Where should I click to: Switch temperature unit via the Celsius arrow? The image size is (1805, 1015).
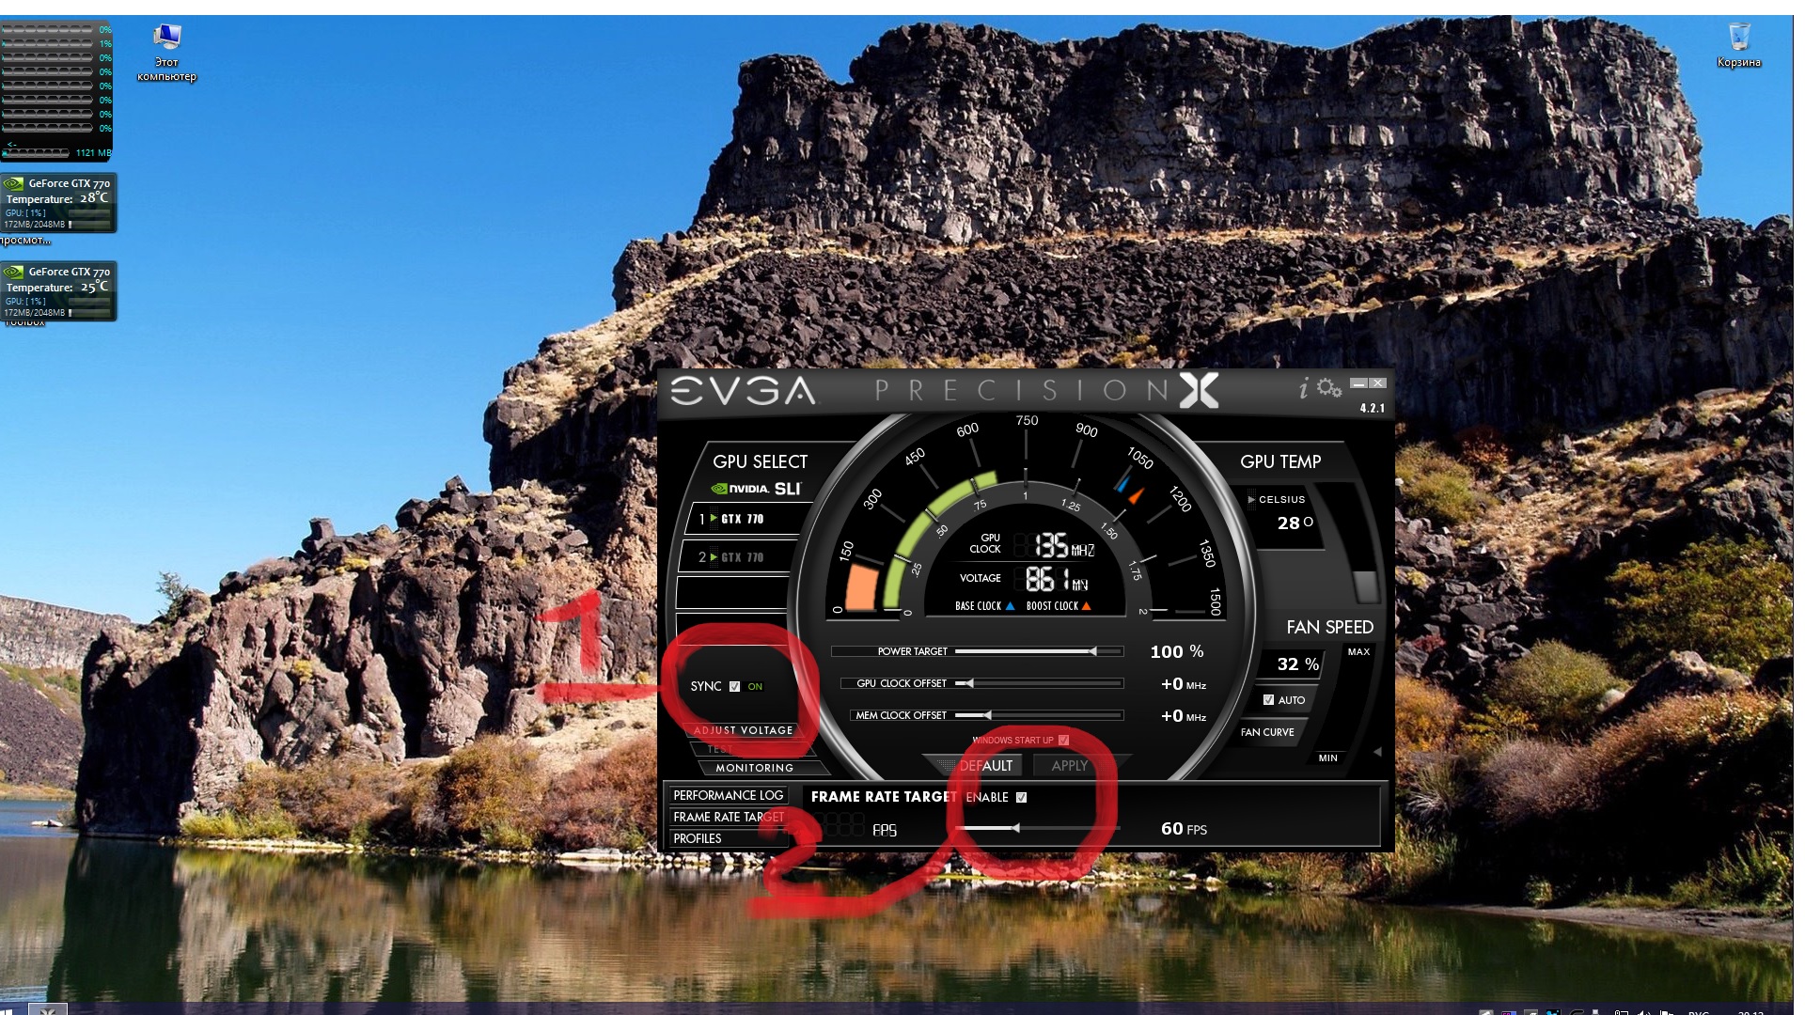1251,500
